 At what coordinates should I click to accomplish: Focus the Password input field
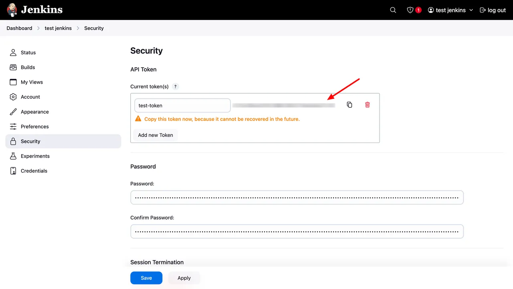point(297,197)
